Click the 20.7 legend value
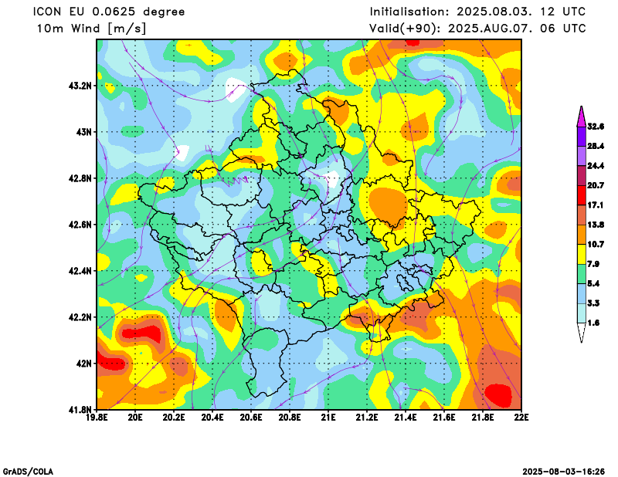 tap(596, 185)
